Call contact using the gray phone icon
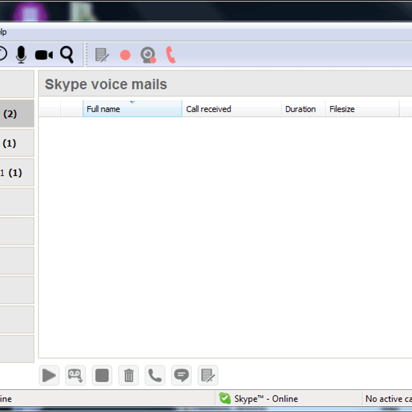This screenshot has width=412, height=412. pos(155,375)
